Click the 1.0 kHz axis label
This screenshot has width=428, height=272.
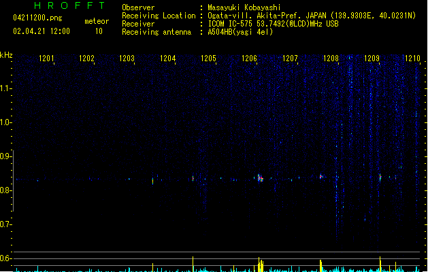(5, 122)
